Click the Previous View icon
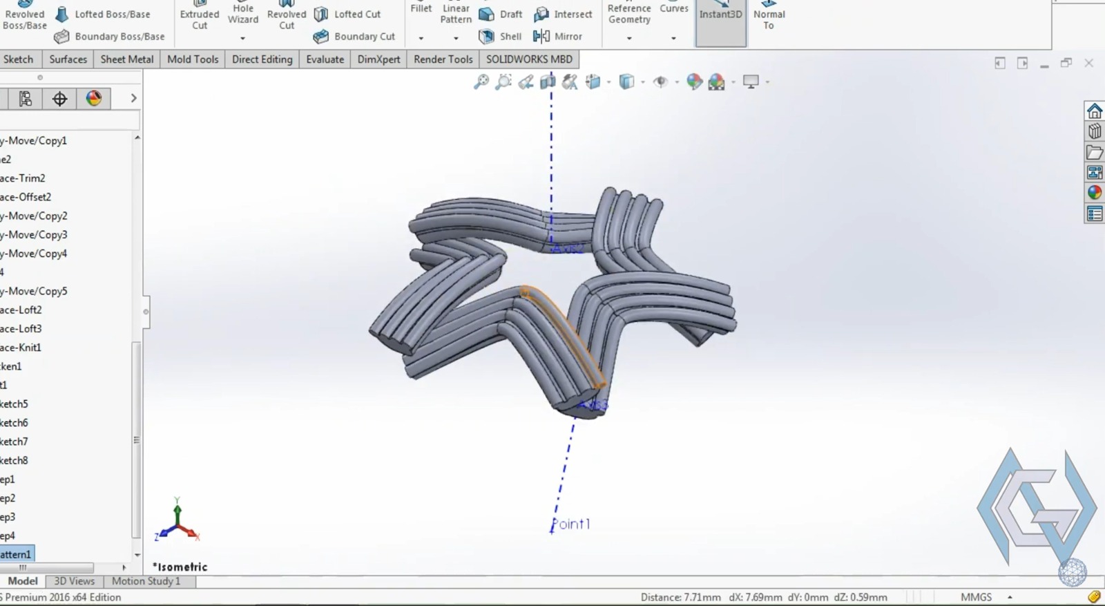This screenshot has width=1105, height=606. (526, 82)
